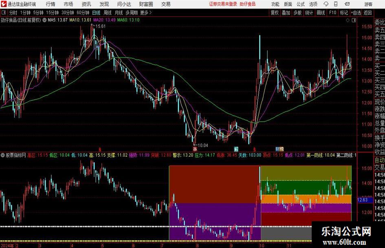Open the 交易 menu
The image size is (385, 248).
click(x=166, y=4)
